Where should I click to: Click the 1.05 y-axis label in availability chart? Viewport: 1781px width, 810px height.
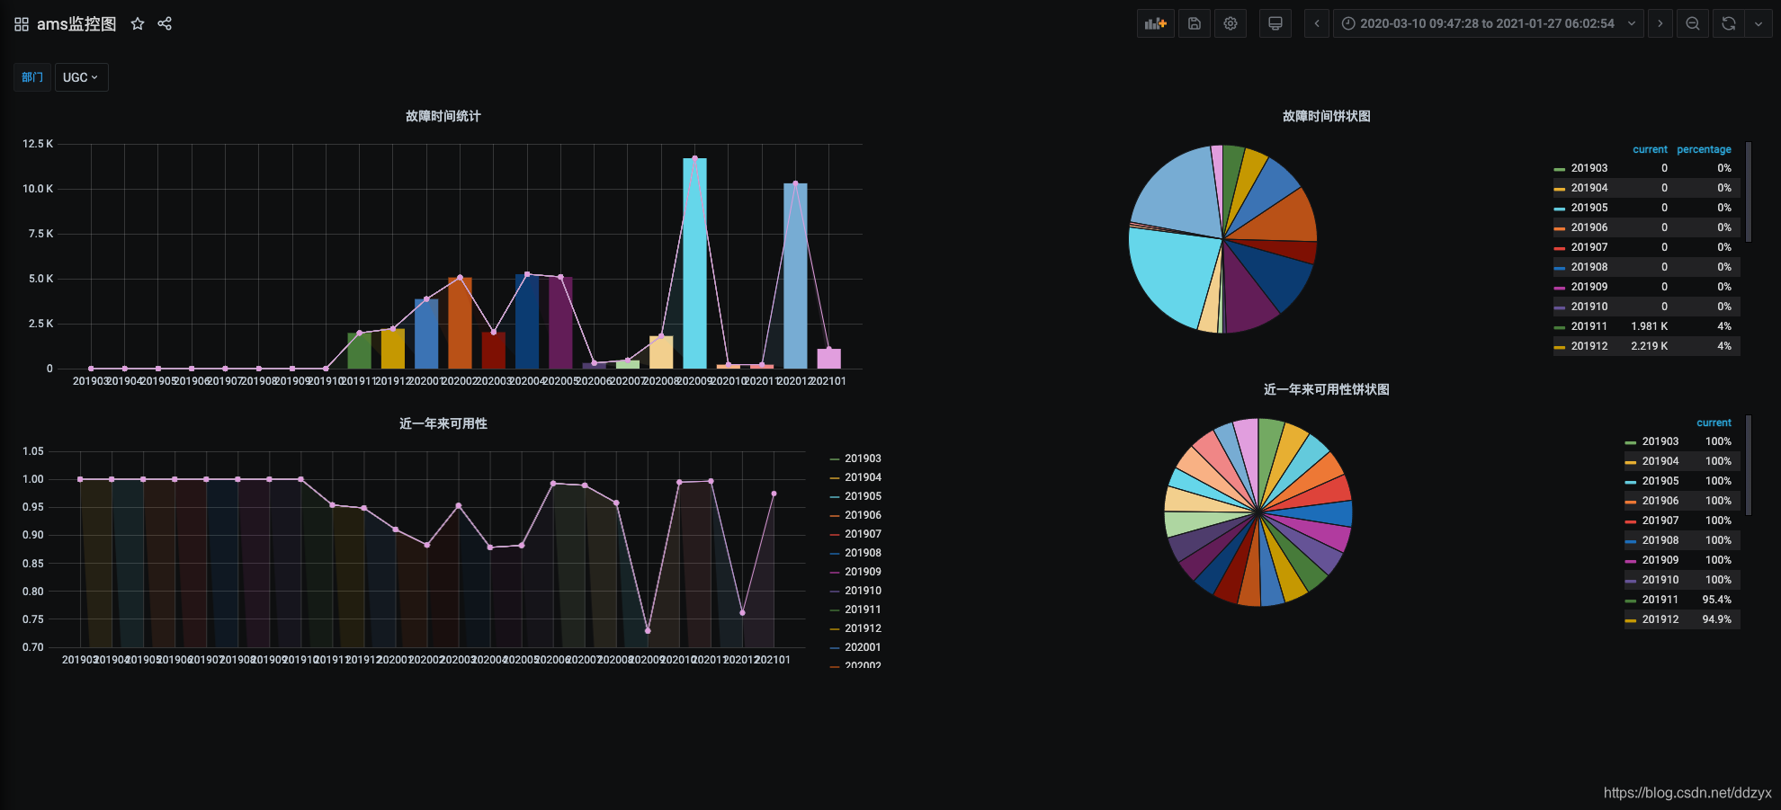coord(33,451)
